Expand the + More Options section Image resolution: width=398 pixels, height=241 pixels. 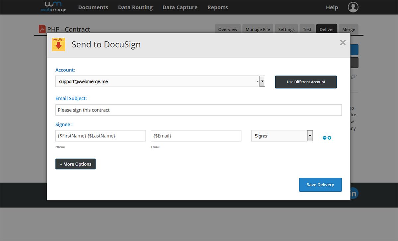76,164
